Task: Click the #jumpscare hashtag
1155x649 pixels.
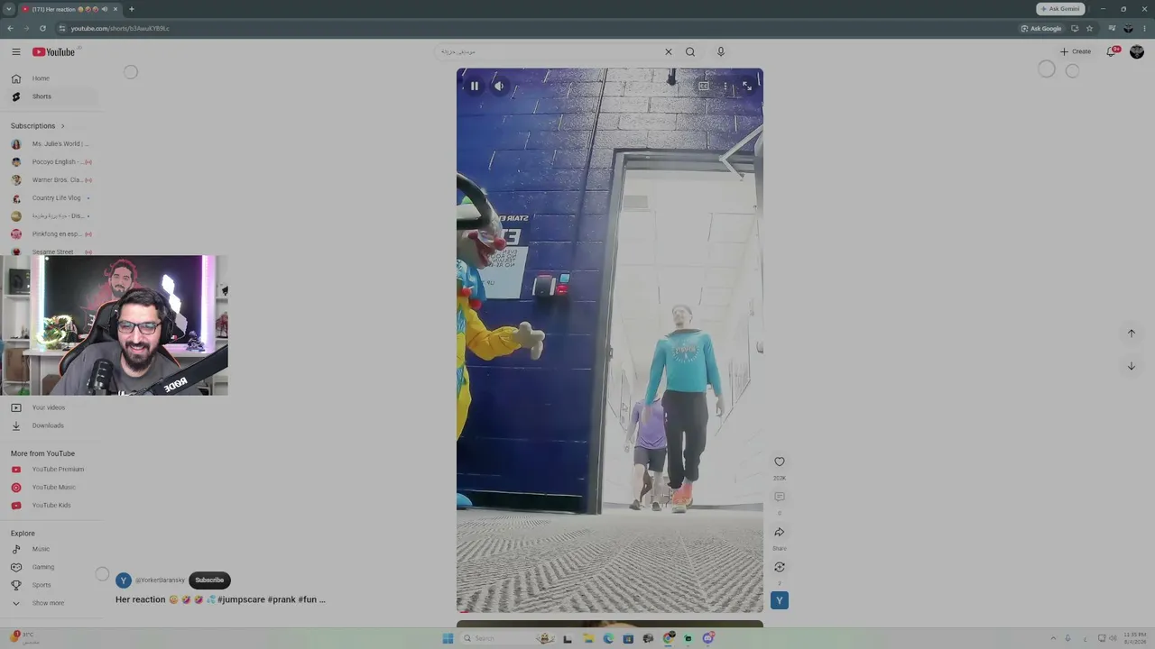Action: pyautogui.click(x=242, y=599)
